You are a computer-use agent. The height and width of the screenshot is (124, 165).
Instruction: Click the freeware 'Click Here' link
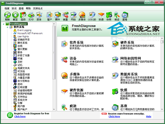pos(114,116)
